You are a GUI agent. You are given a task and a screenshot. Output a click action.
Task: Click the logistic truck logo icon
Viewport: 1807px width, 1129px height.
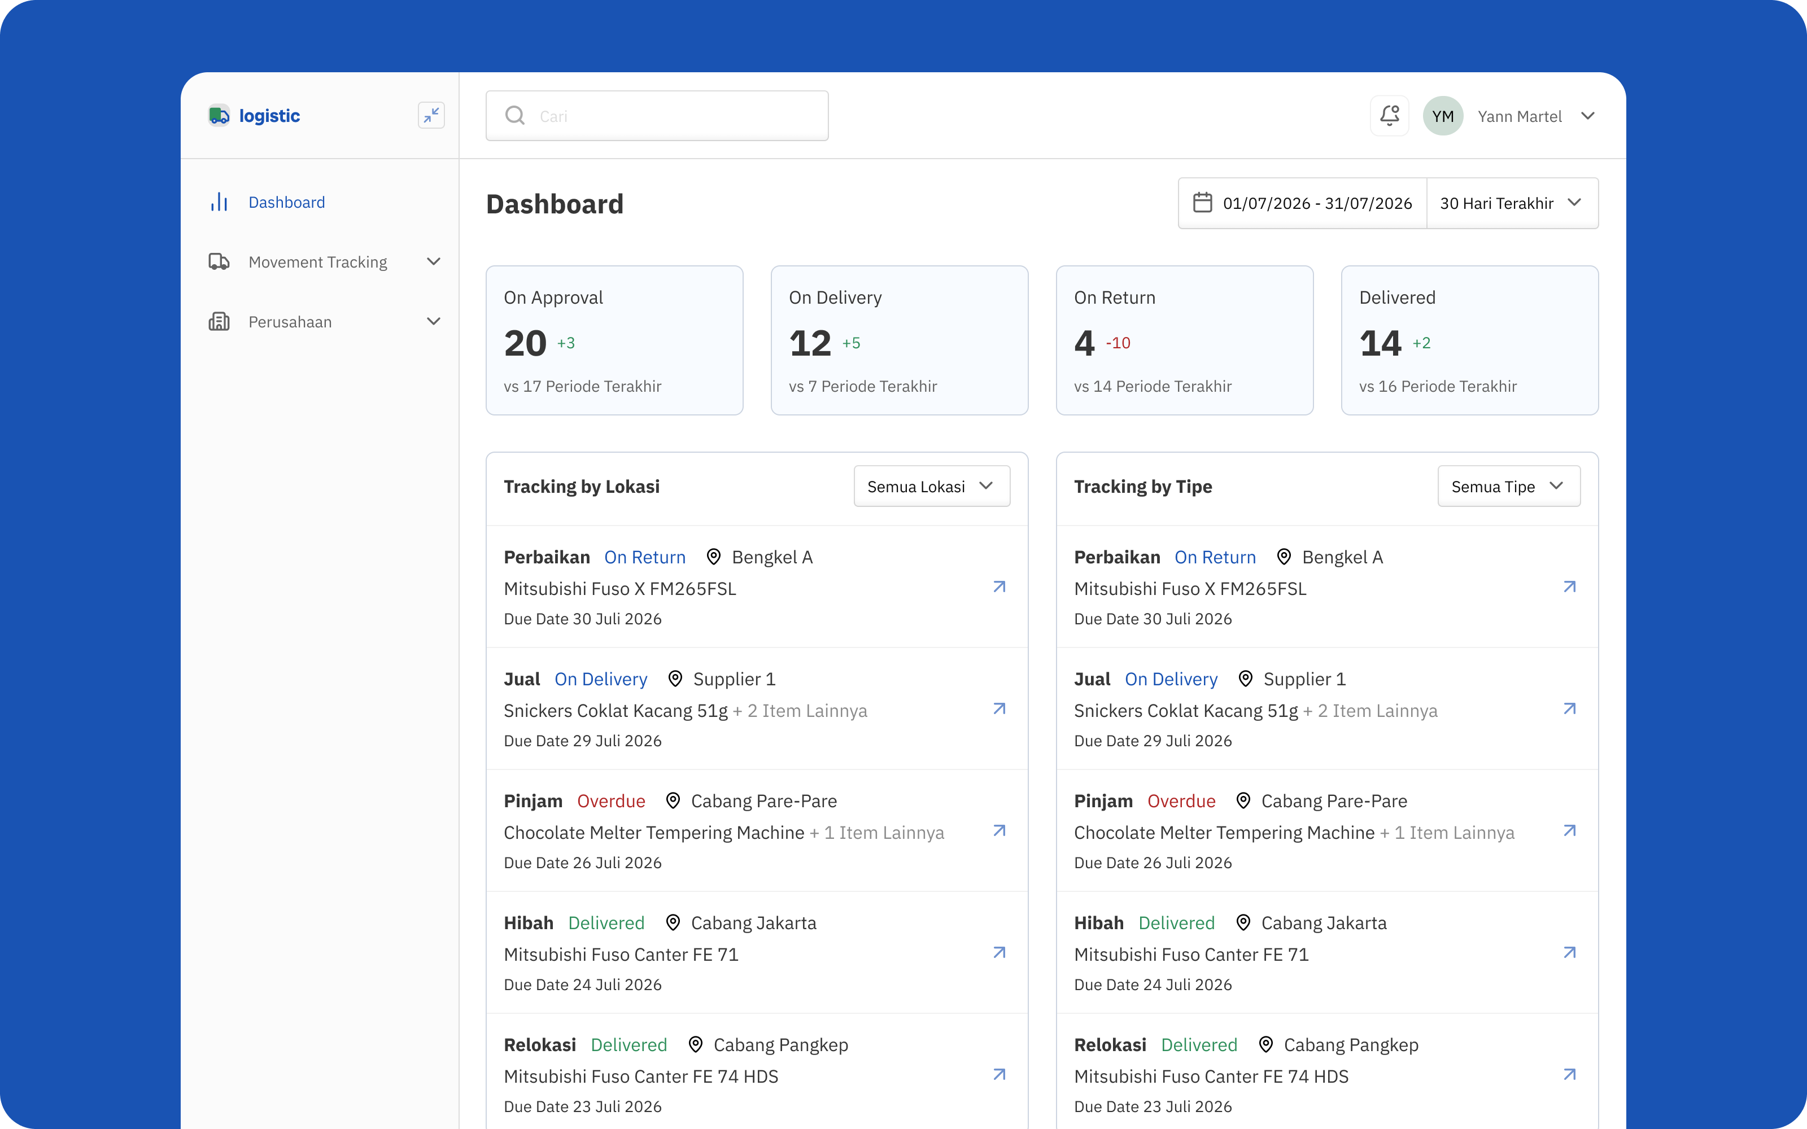coord(219,116)
